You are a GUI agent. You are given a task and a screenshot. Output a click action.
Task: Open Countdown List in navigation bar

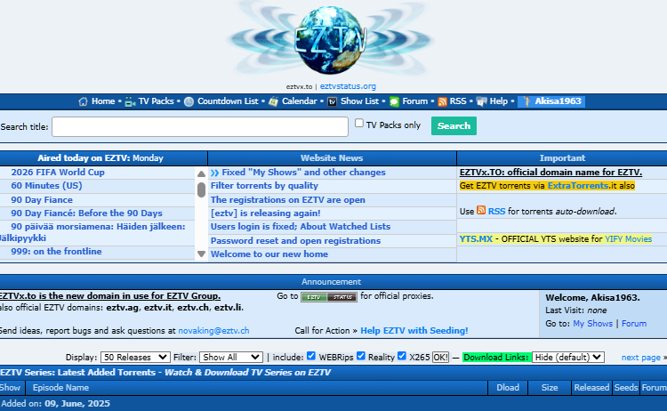[228, 101]
